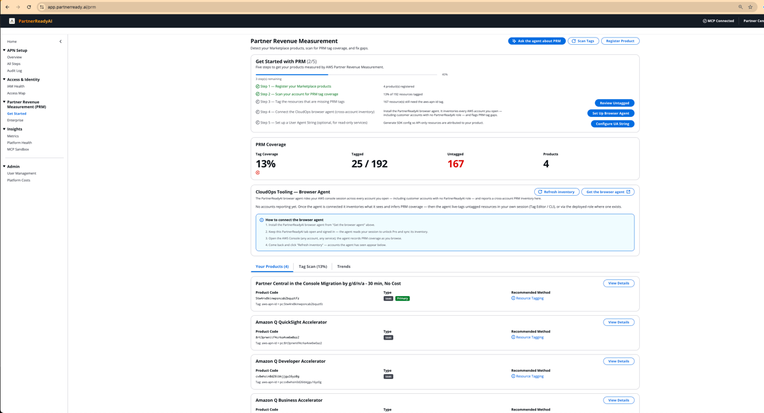Switch to Tag Scan (13%) tab
This screenshot has width=764, height=413.
[x=313, y=267]
